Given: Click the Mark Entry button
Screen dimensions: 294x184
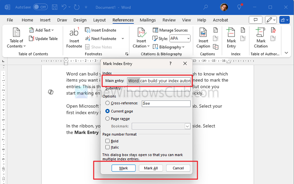Looking at the screenshot, I should tap(231, 38).
